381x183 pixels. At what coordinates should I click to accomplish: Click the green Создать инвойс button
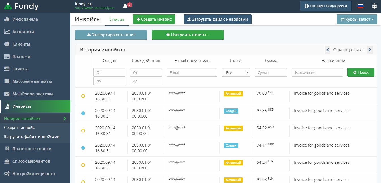coord(154,19)
